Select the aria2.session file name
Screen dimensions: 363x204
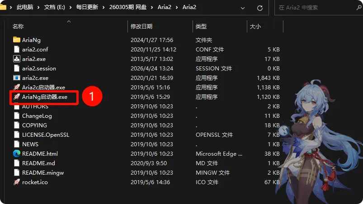click(39, 69)
